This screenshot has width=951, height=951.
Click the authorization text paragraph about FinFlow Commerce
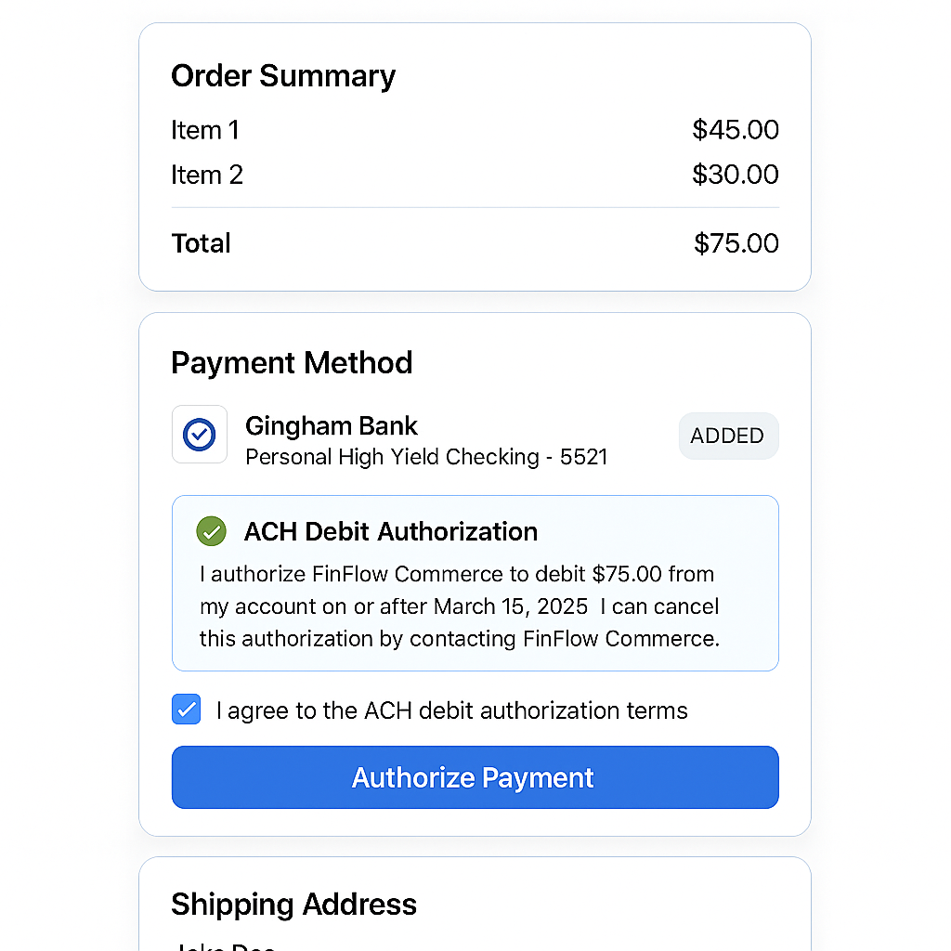[459, 606]
